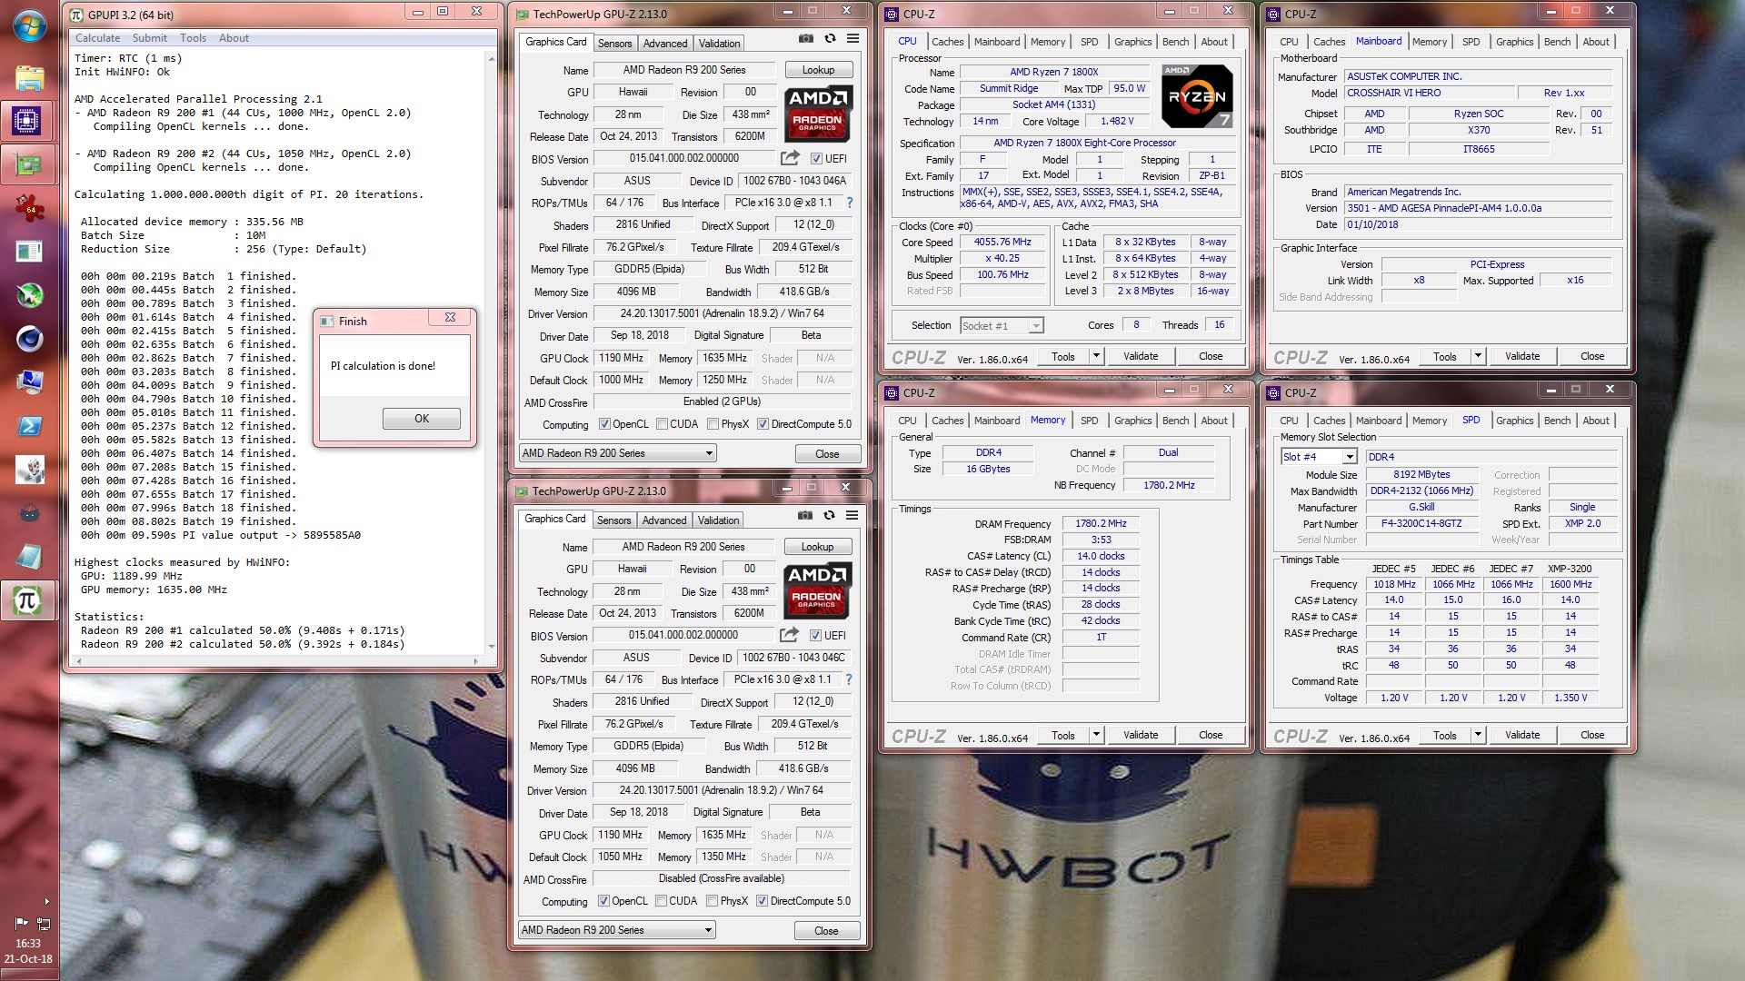Toggle the CUDA checkbox in top GPU-Z
This screenshot has height=981, width=1745.
(662, 424)
